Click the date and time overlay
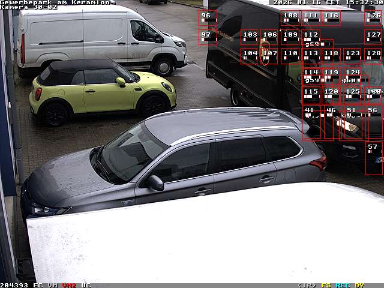This screenshot has width=384, height=288. coord(328,2)
